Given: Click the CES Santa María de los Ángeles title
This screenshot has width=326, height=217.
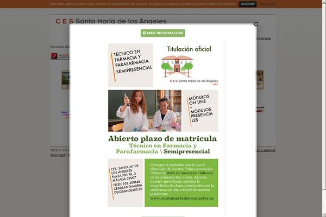Looking at the screenshot, I should [111, 21].
